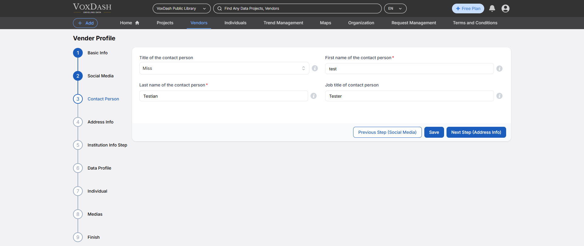Image resolution: width=584 pixels, height=246 pixels.
Task: Click the Basic Info step label
Action: (x=98, y=53)
